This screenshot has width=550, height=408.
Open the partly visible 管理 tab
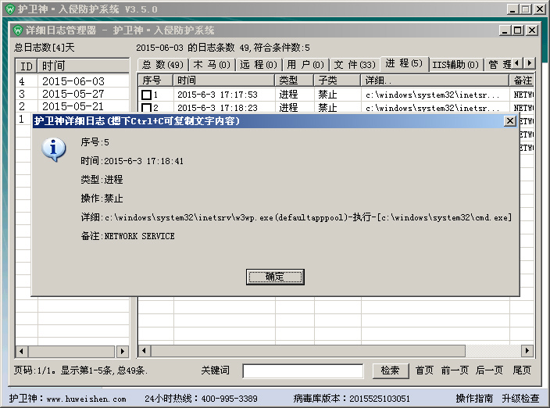[498, 65]
